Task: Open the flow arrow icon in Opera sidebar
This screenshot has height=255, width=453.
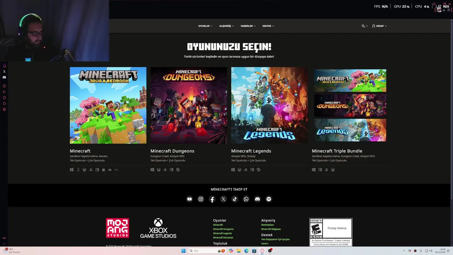Action: pos(4,92)
